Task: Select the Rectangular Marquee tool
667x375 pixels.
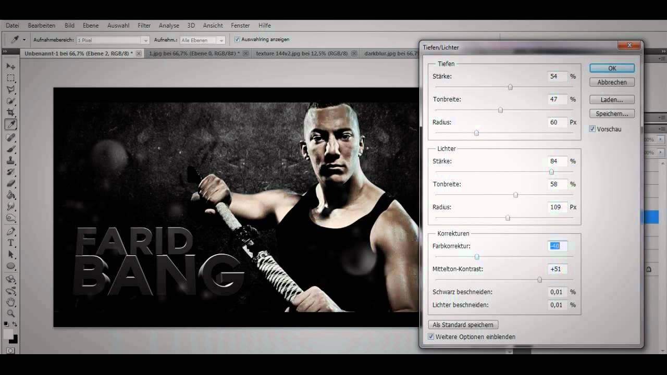Action: click(10, 78)
